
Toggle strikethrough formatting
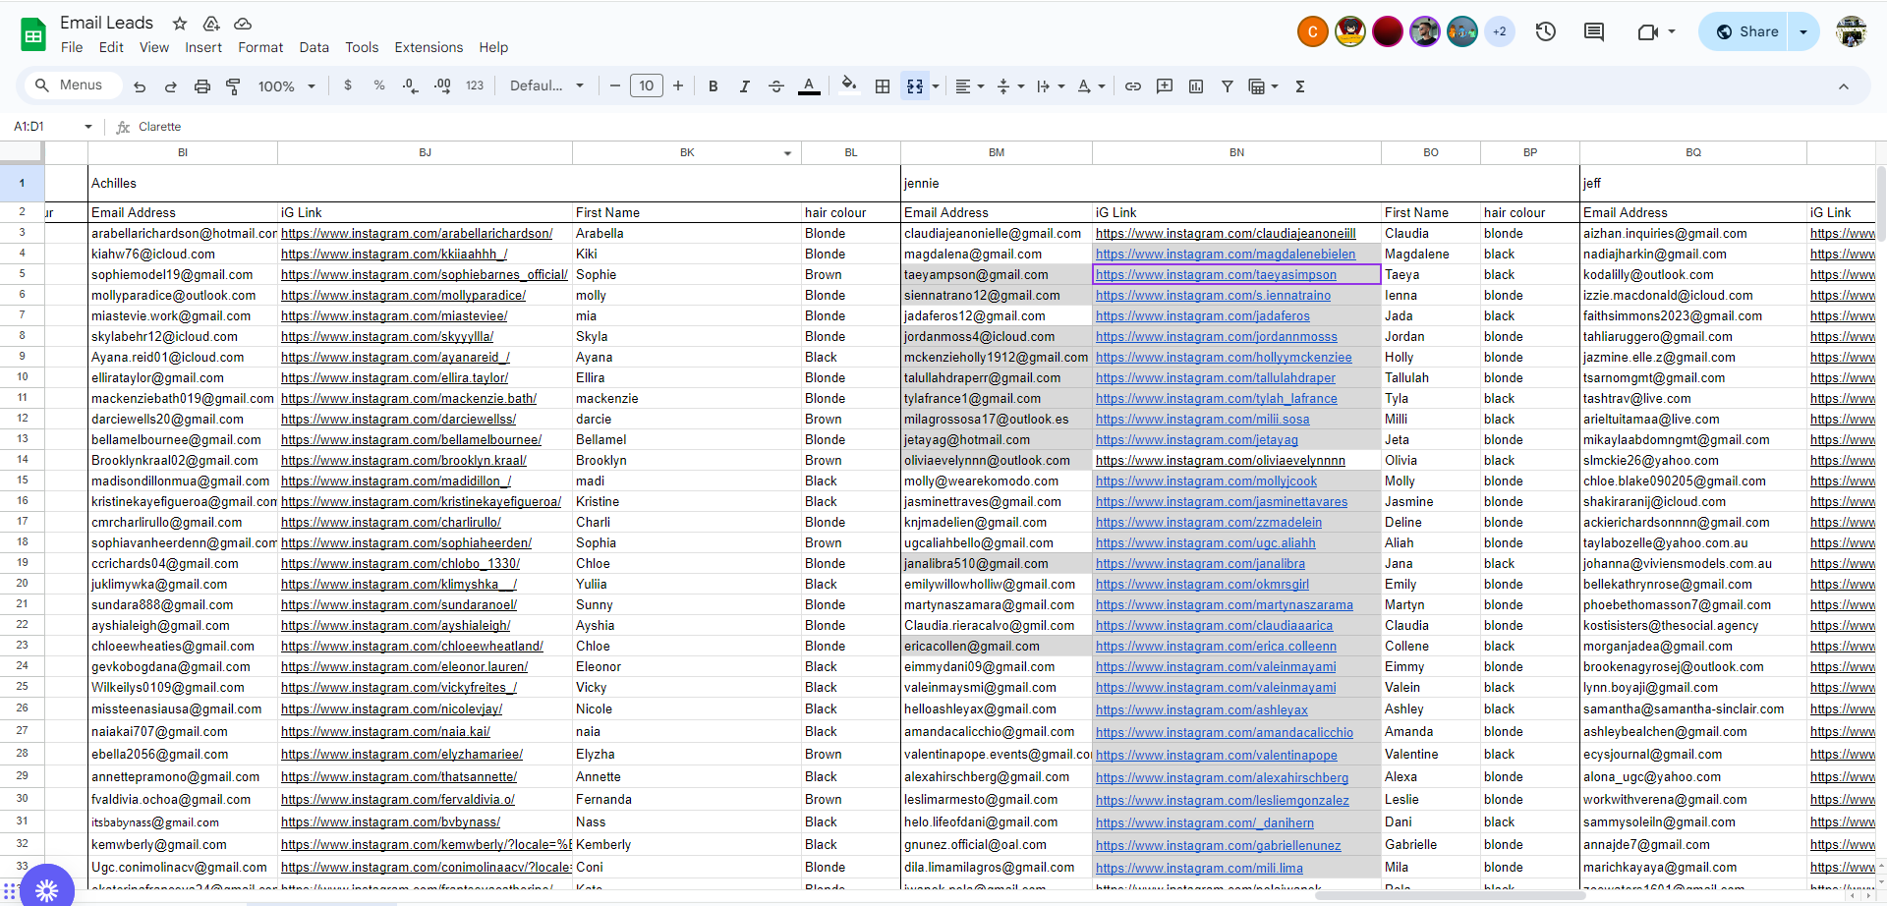point(776,86)
